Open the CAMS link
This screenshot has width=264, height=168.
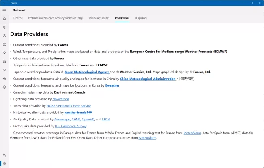click(x=76, y=119)
